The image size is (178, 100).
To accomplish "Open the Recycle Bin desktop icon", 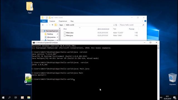I will point(172,79).
